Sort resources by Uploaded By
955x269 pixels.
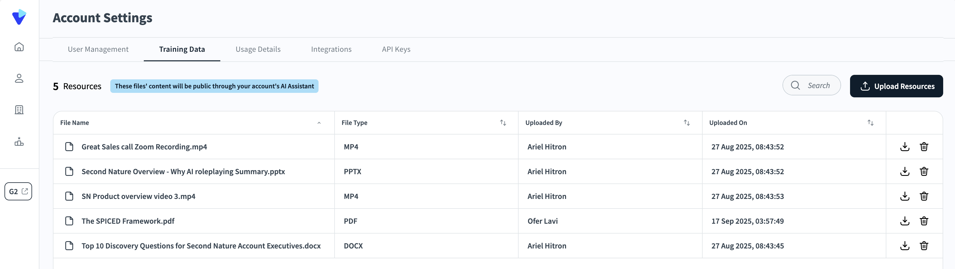click(x=687, y=123)
